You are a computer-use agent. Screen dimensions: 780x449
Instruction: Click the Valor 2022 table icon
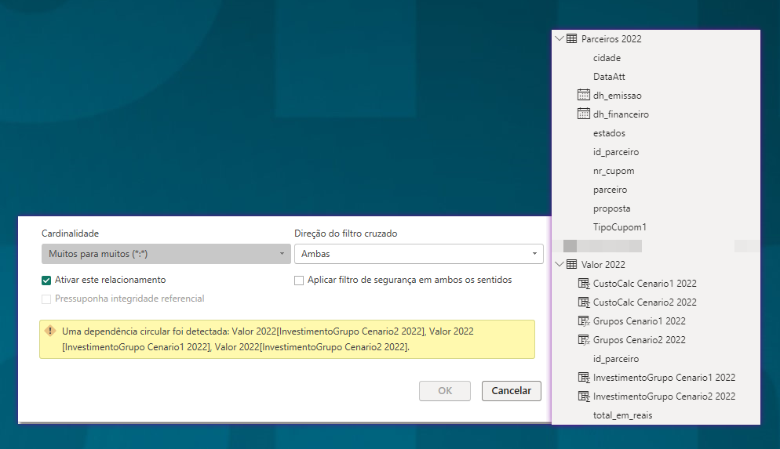point(571,264)
